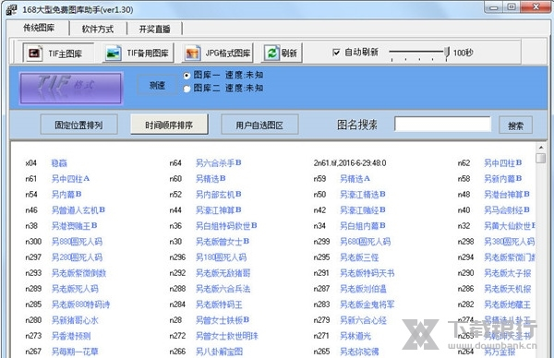
Task: Open the 另白姐特码救世B link
Action: pos(226,226)
